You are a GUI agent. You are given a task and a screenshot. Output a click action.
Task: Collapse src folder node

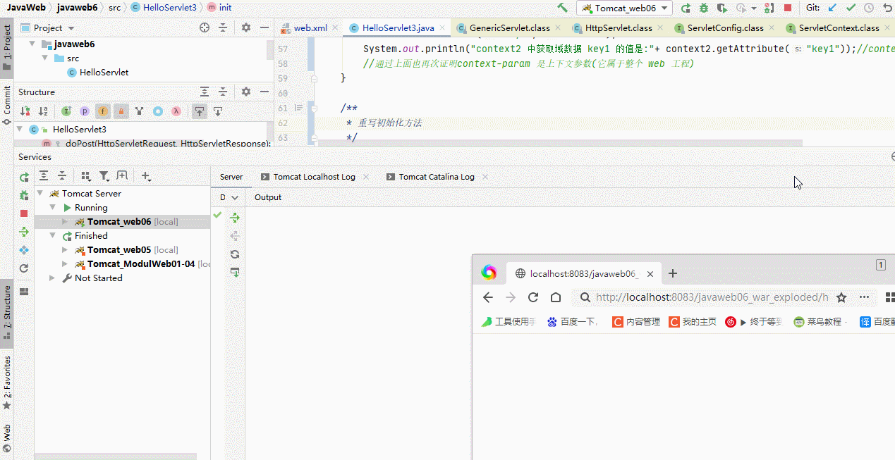44,58
